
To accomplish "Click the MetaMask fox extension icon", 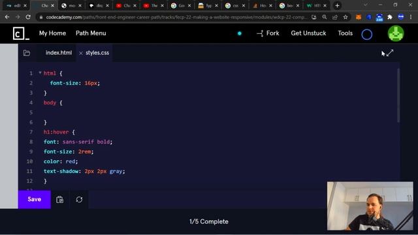I will 359,18.
